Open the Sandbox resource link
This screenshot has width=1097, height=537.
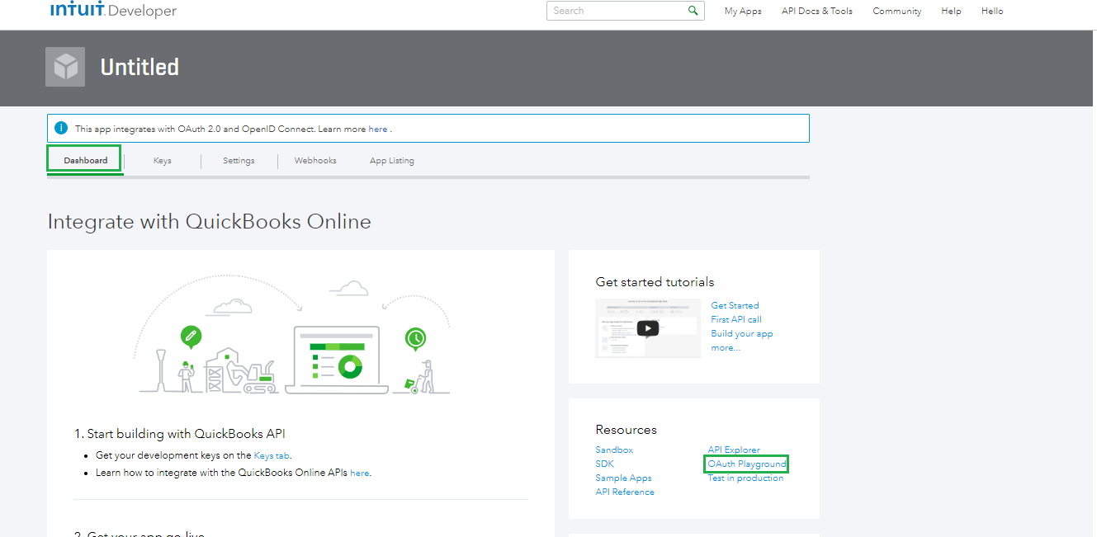(614, 450)
